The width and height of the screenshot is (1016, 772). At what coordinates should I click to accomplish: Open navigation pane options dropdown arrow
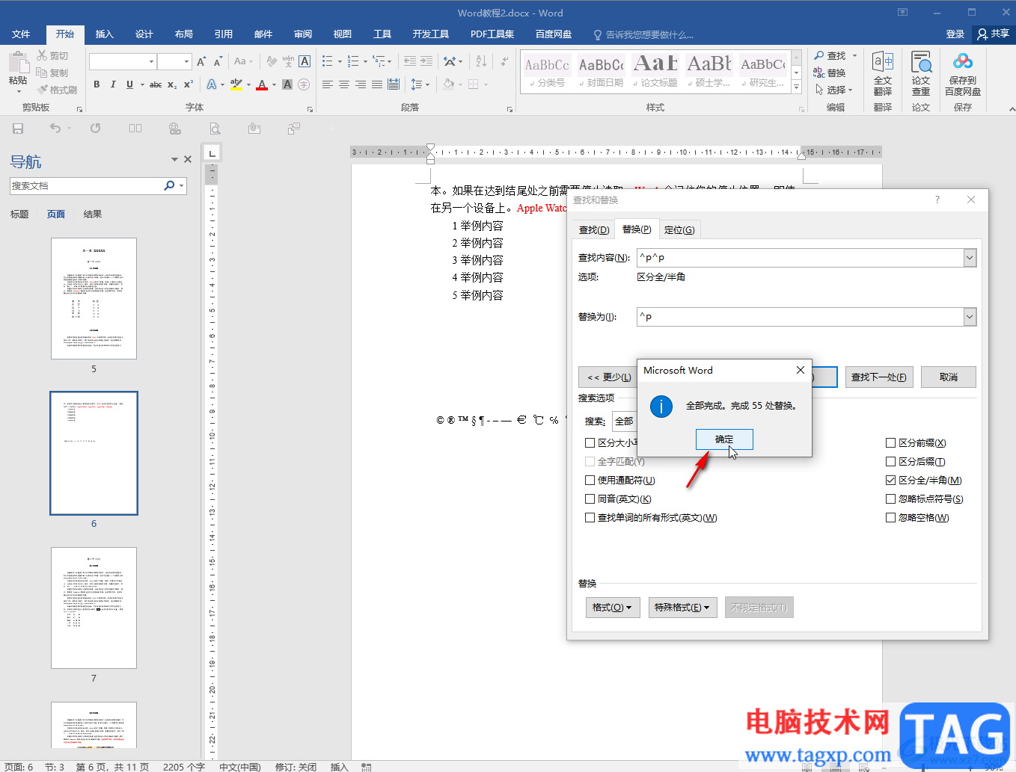point(174,159)
